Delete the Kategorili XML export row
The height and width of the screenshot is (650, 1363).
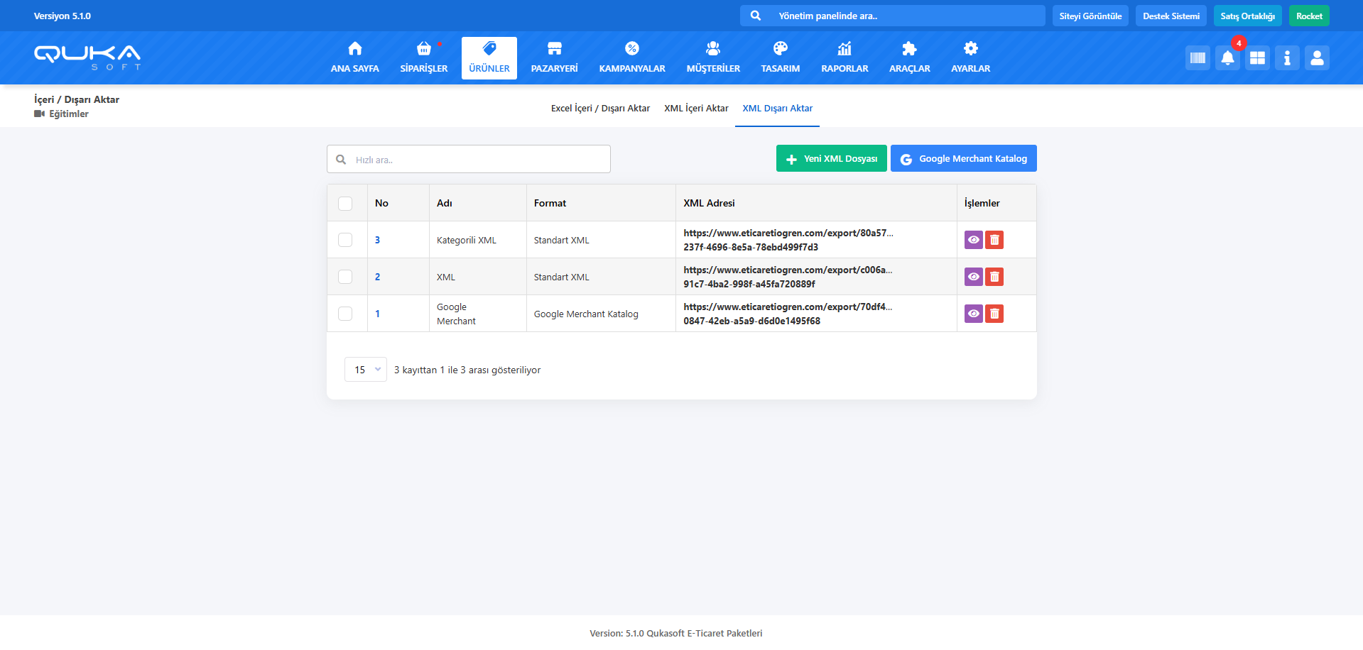click(994, 240)
